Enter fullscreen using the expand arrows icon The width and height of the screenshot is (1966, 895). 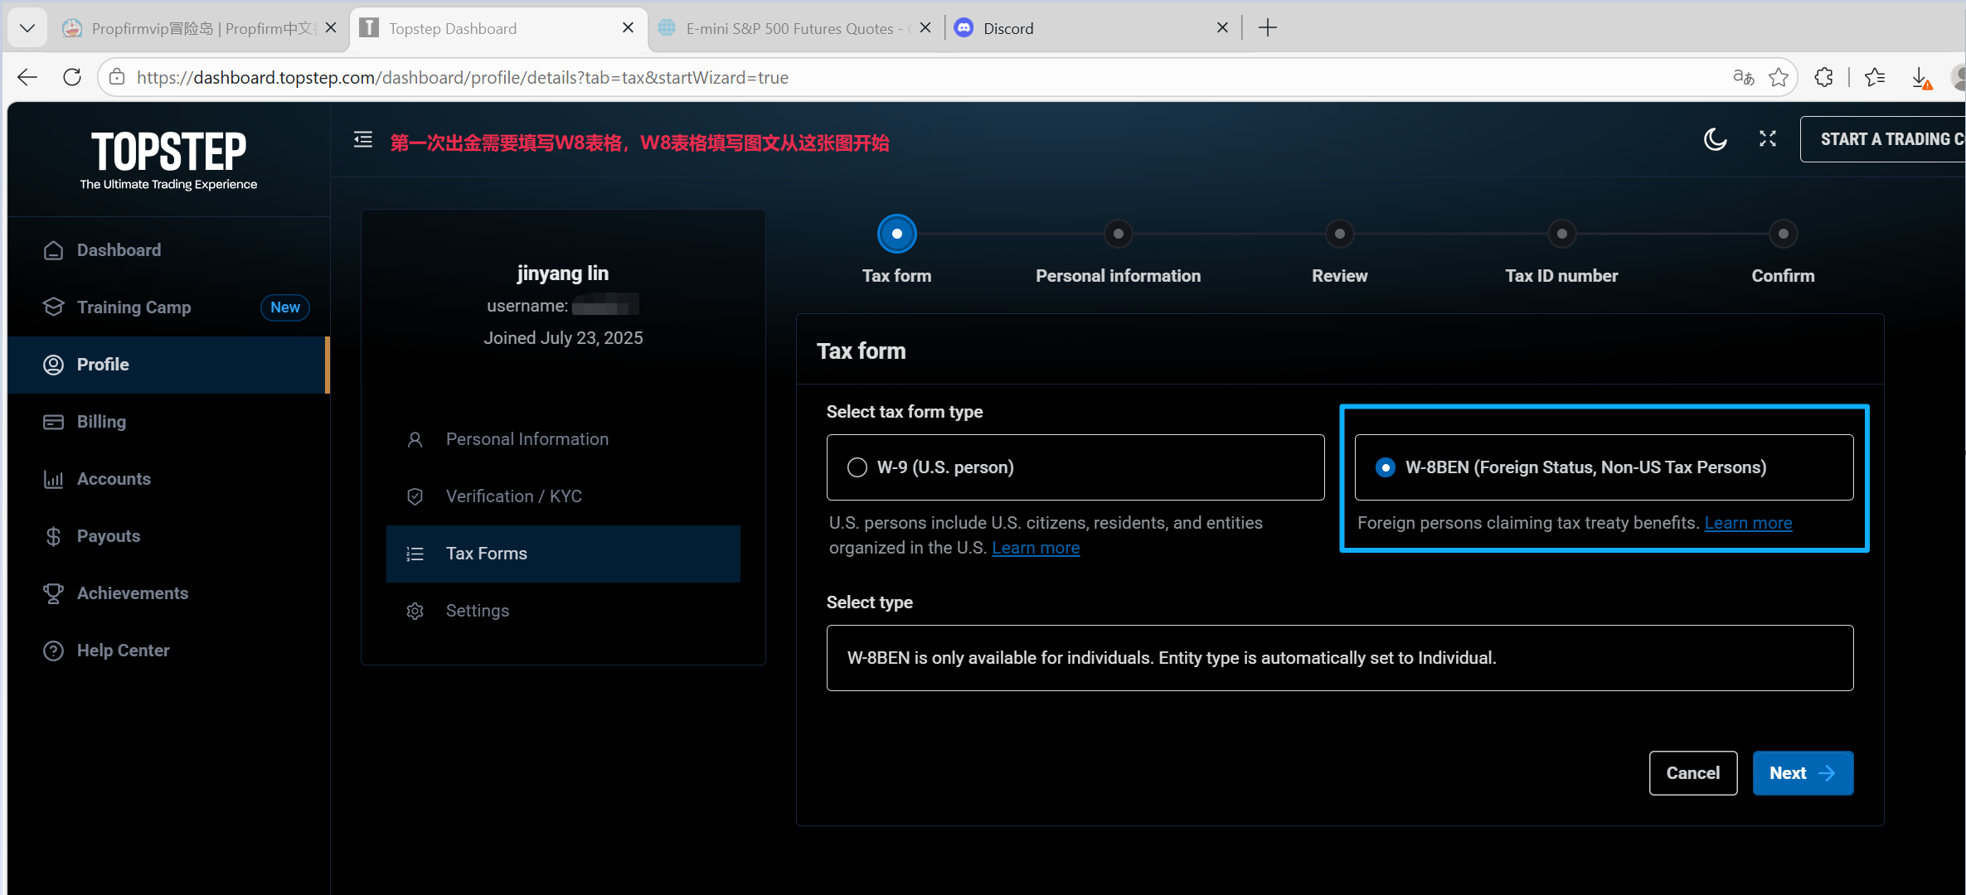[1768, 139]
